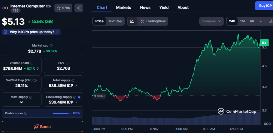This screenshot has height=133, width=273.
Task: Click the 8:00 AM time axis label
Action: (209, 129)
